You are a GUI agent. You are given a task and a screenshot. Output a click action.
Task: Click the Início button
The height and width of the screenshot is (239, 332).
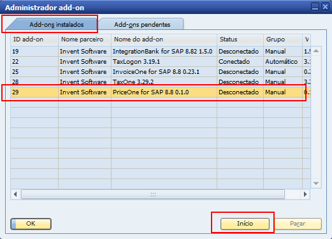click(245, 224)
